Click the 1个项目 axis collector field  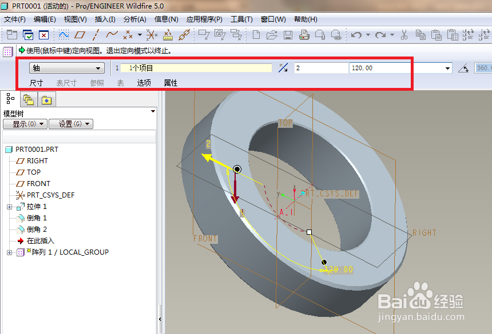click(196, 68)
